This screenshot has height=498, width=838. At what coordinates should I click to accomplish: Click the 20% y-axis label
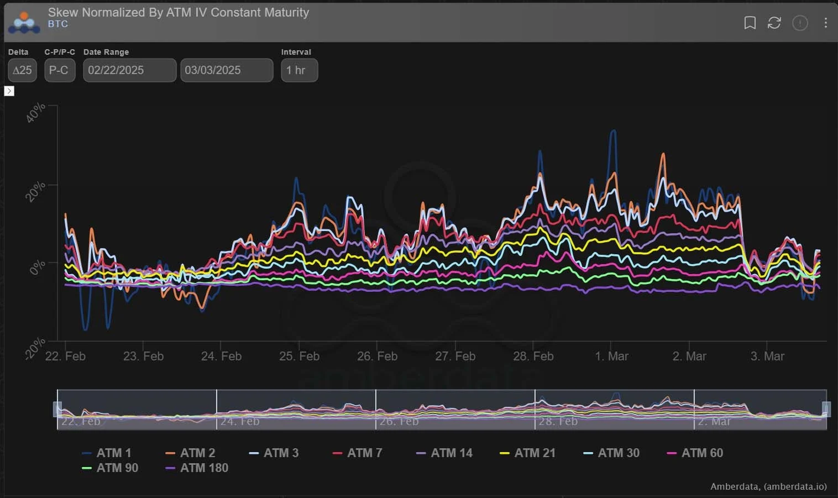point(36,191)
